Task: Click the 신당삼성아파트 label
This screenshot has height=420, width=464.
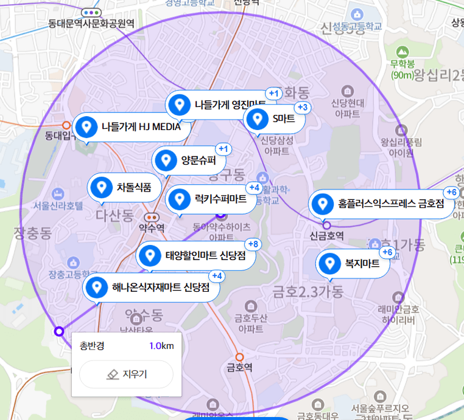Action: (277, 146)
